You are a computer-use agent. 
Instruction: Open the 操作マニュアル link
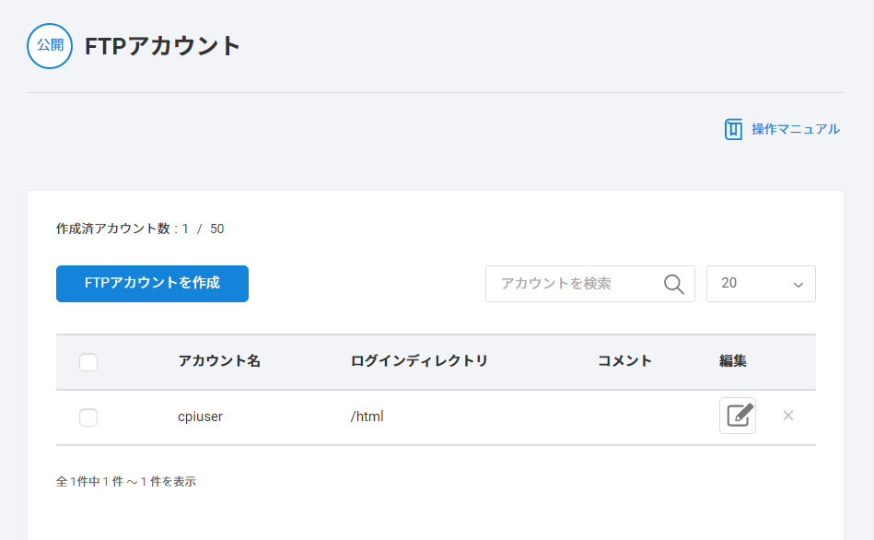[795, 129]
